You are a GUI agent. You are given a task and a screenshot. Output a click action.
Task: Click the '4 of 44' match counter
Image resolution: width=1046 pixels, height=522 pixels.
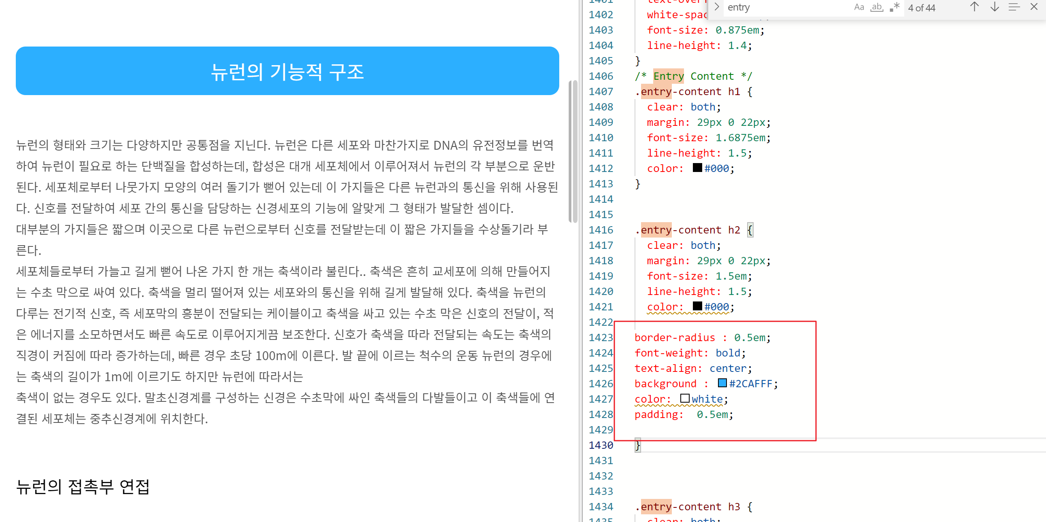click(x=921, y=8)
